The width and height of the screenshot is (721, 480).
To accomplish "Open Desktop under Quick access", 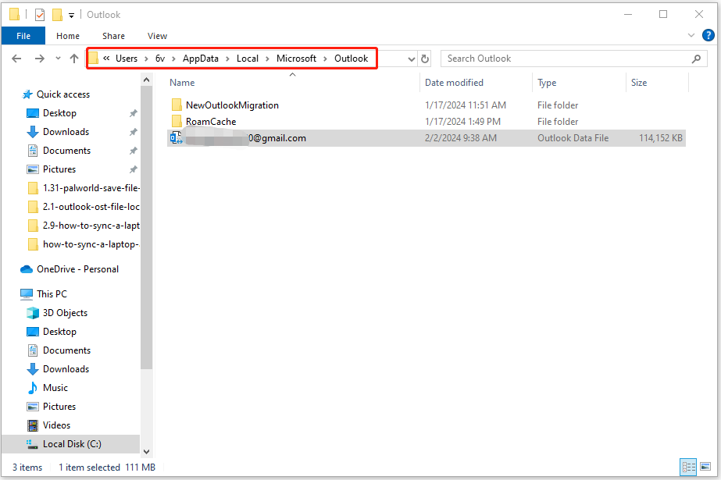I will point(59,113).
